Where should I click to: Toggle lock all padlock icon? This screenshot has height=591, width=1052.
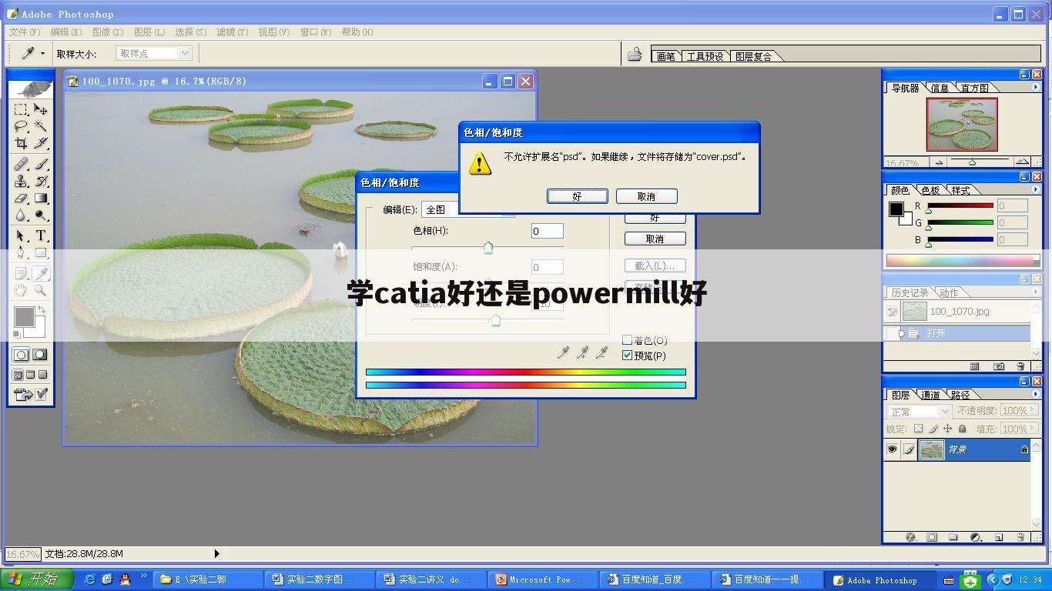[962, 429]
